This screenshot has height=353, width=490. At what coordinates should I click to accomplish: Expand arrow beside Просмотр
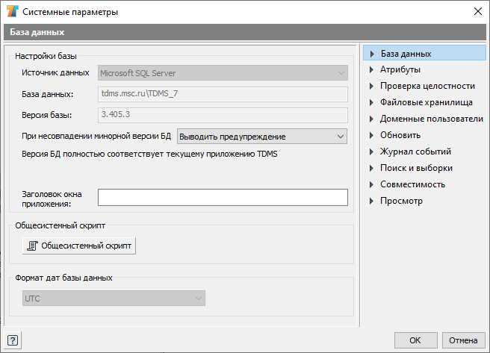point(371,201)
